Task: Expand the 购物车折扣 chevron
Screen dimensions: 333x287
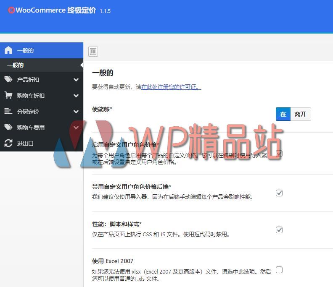Action: 76,96
